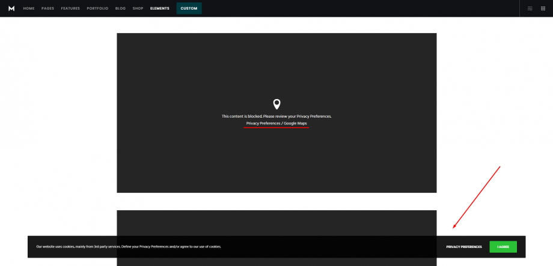The width and height of the screenshot is (553, 266).
Task: Navigate to the Blog menu item
Action: [120, 8]
